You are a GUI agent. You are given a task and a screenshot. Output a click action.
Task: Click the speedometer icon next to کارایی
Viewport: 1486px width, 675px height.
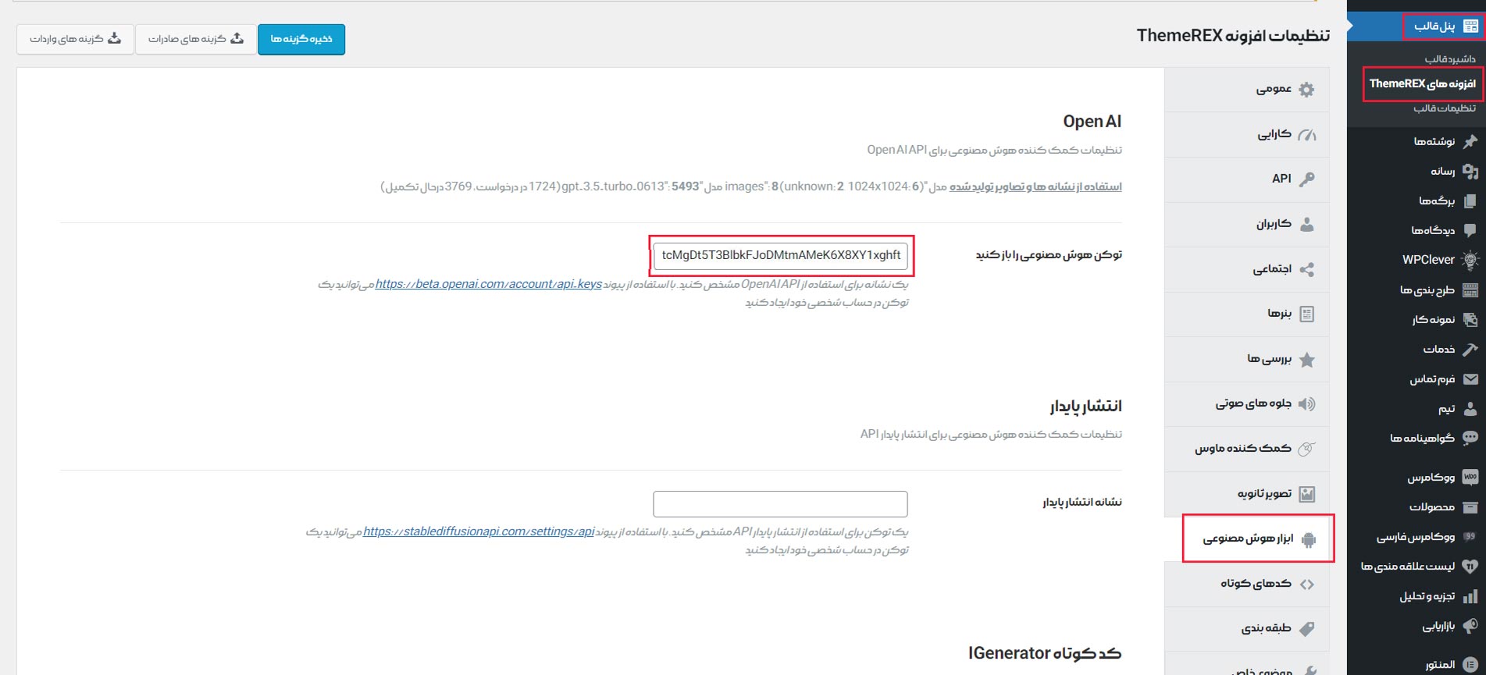pos(1306,135)
